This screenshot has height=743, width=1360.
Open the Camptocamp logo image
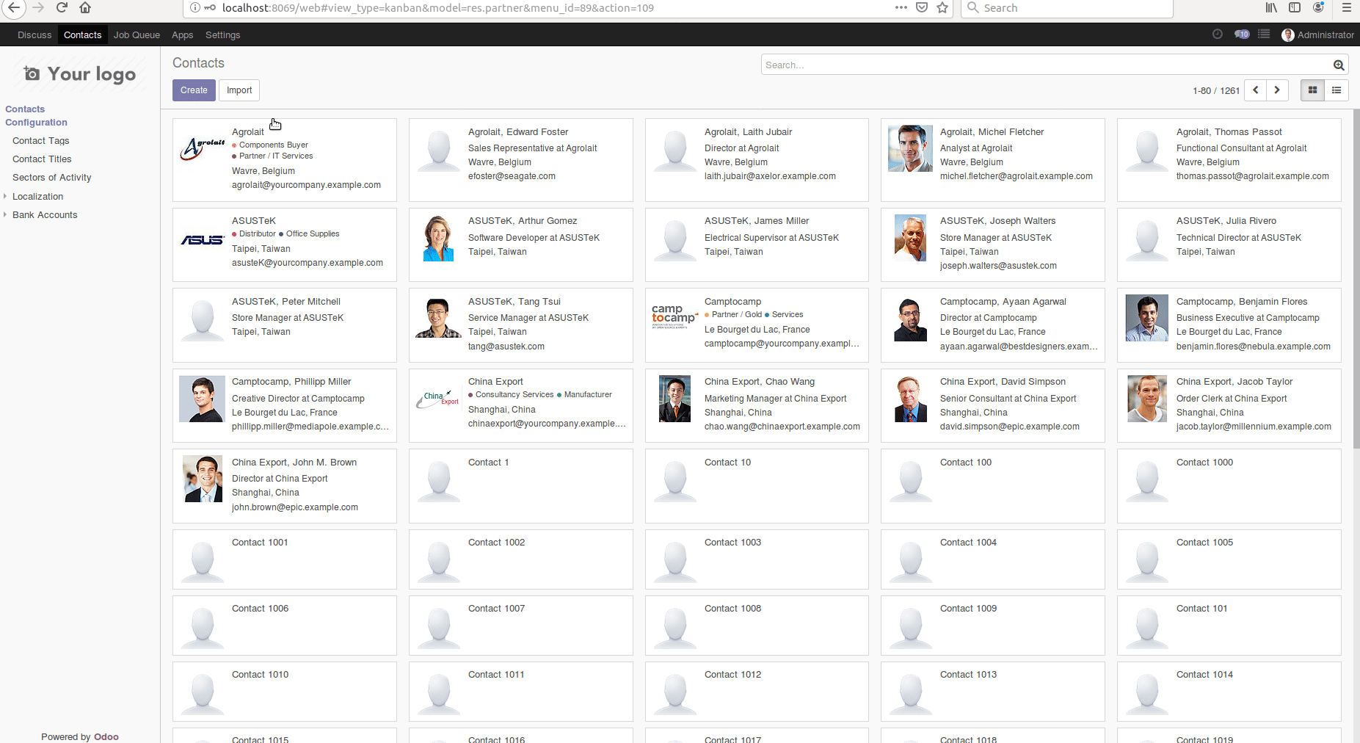(674, 316)
